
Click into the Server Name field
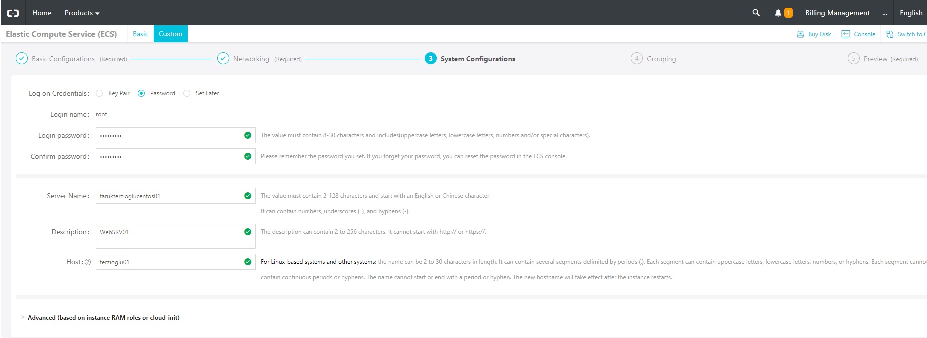pyautogui.click(x=175, y=196)
